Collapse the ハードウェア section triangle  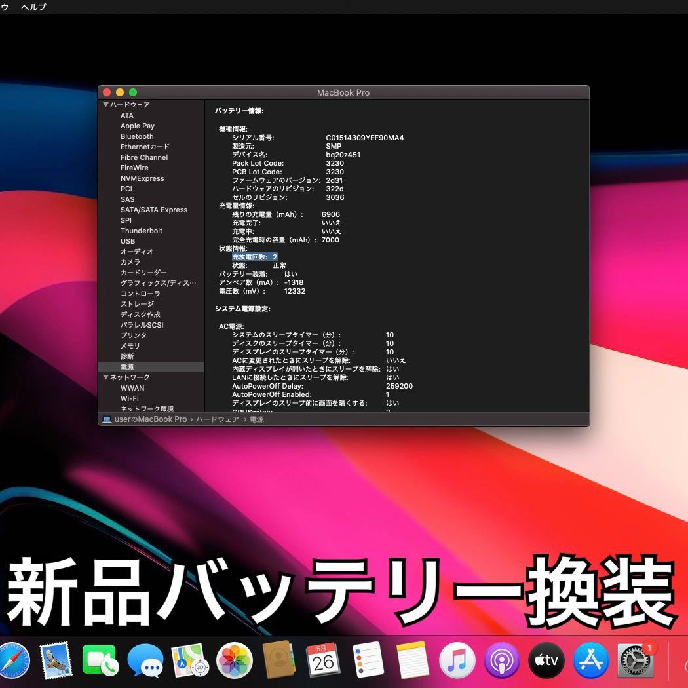[105, 105]
